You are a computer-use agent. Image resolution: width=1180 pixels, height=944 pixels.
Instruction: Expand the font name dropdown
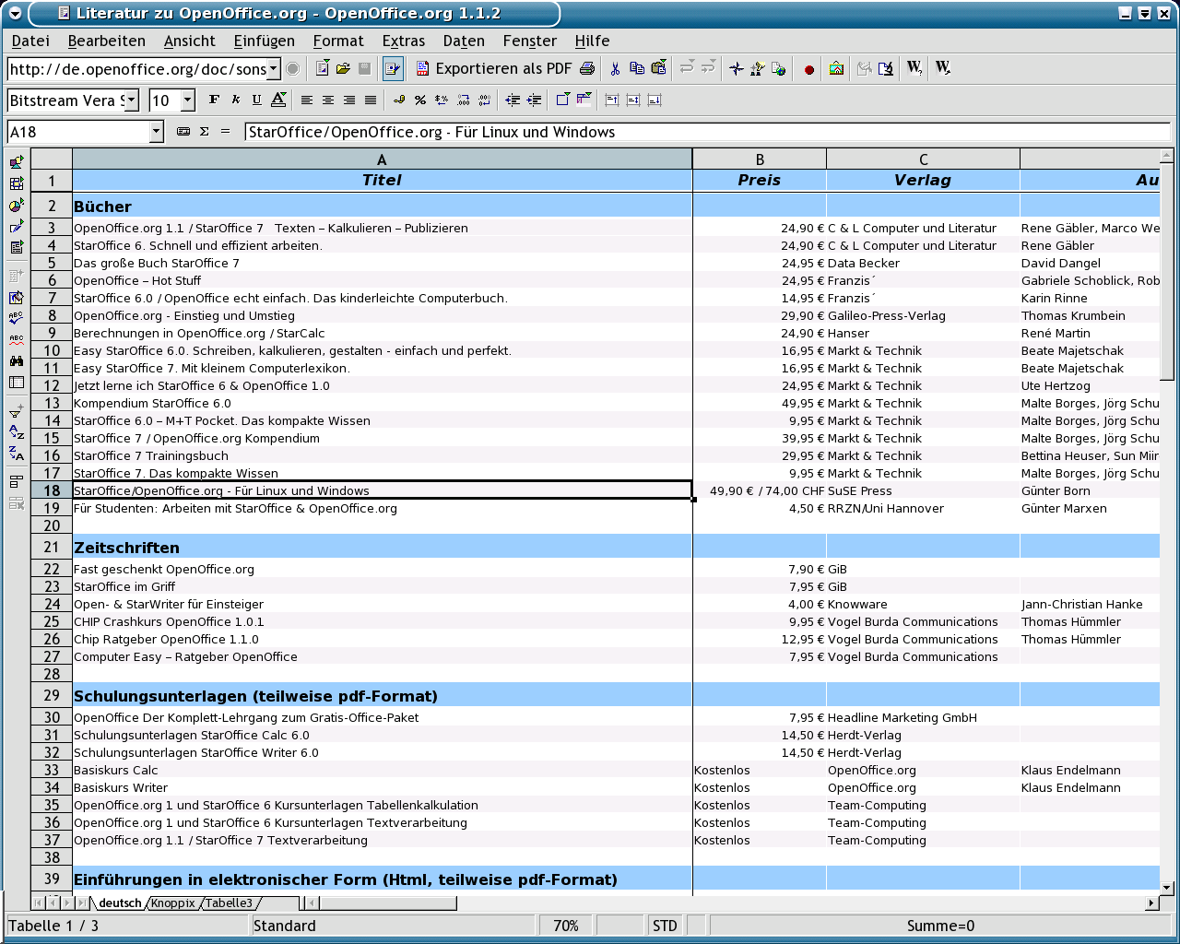tap(132, 100)
